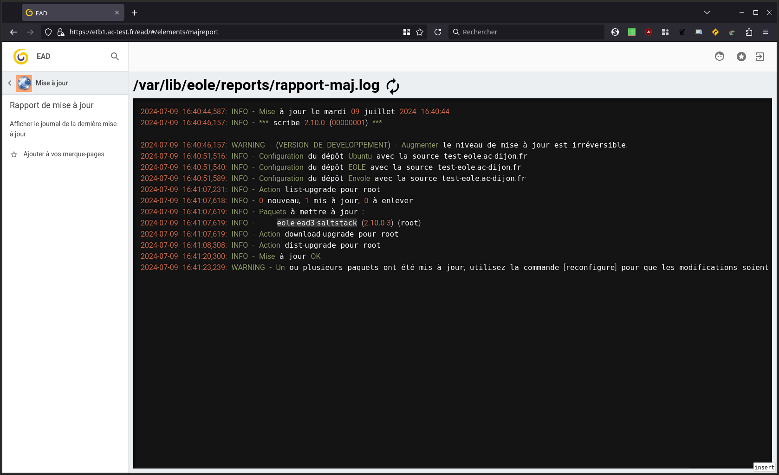Collapse 'Mise à jour' with back chevron
The image size is (779, 475).
click(10, 83)
